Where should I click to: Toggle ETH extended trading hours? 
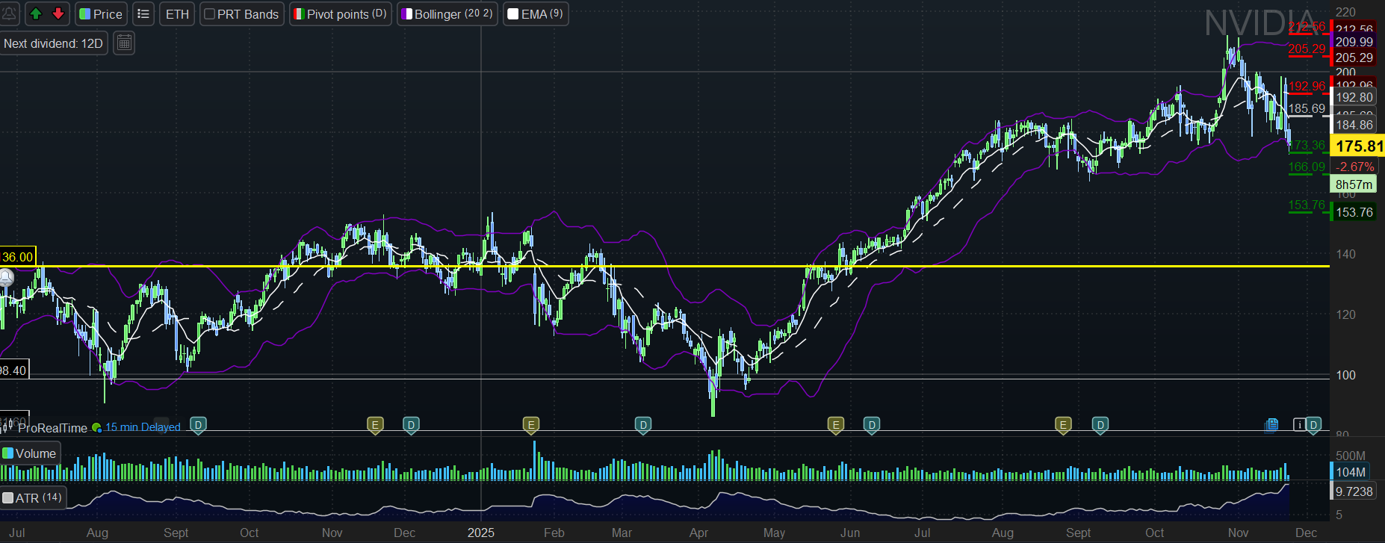pos(177,14)
